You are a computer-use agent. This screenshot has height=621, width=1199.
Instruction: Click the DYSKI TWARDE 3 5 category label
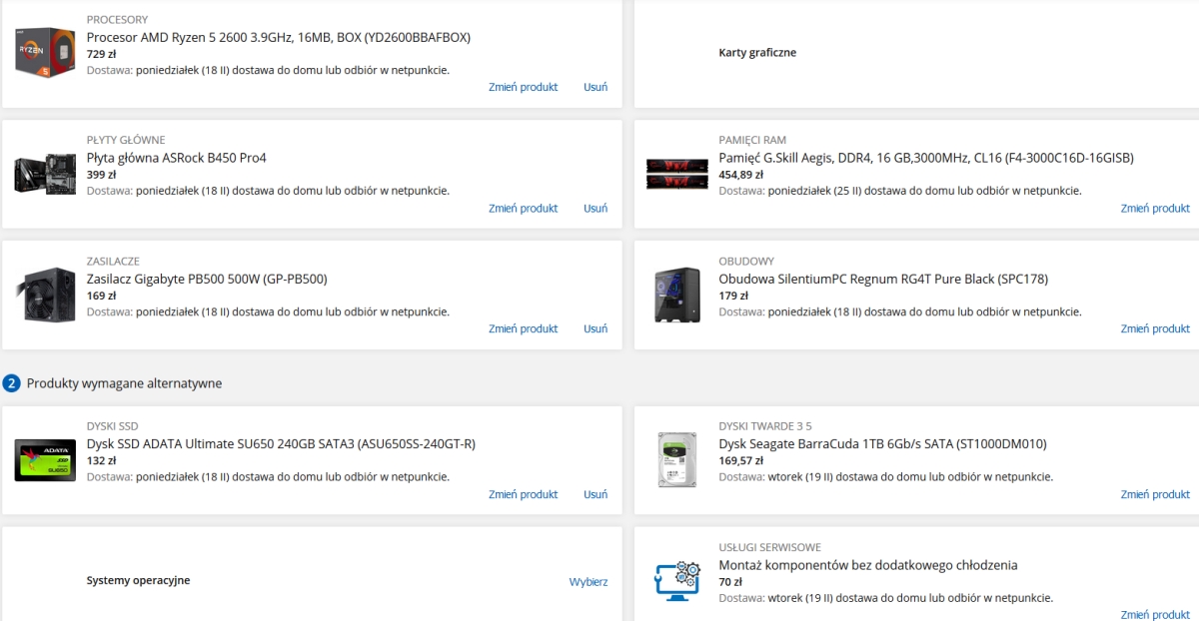pos(767,426)
